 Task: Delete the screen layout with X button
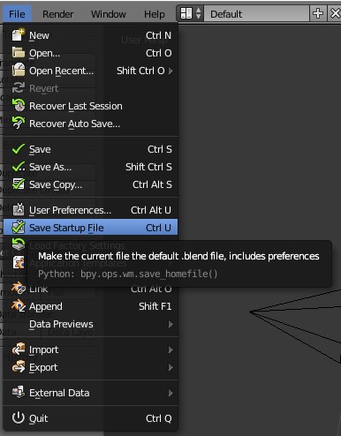pyautogui.click(x=334, y=13)
